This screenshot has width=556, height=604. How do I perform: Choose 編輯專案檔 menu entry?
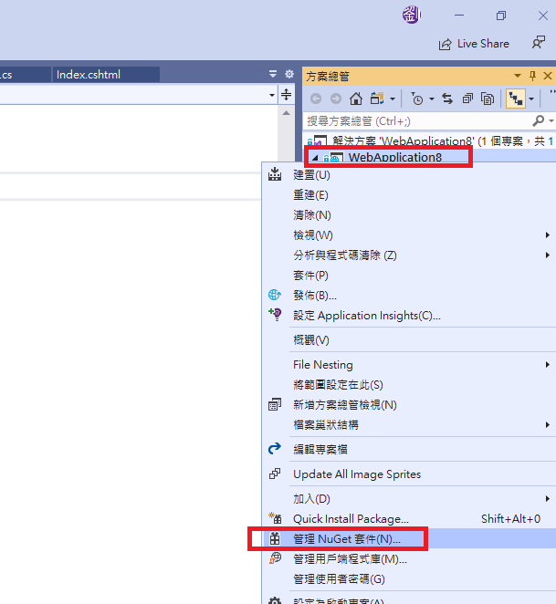click(409, 450)
